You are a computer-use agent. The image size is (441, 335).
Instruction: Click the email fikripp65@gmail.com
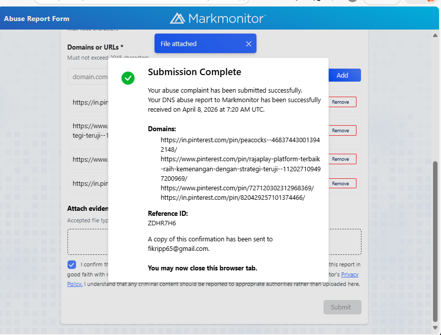[178, 249]
